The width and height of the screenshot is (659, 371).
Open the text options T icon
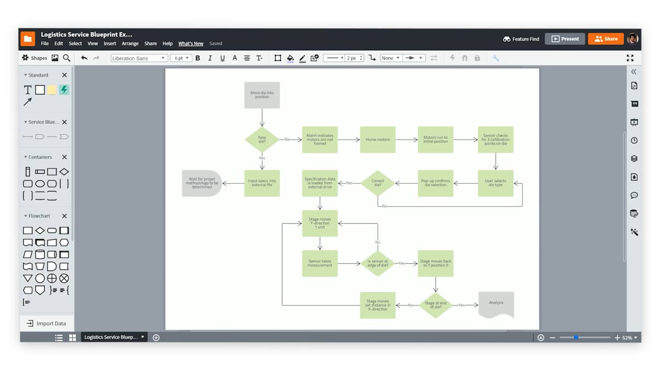(260, 58)
